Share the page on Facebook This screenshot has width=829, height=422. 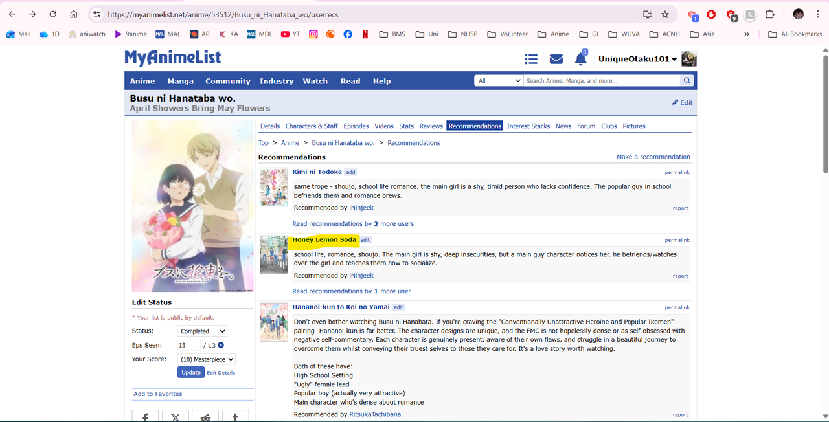pyautogui.click(x=145, y=416)
